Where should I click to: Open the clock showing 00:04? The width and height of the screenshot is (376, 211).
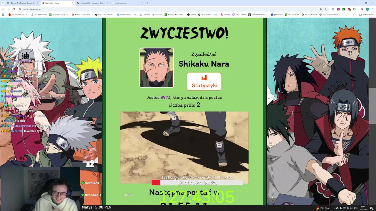pyautogui.click(x=363, y=208)
